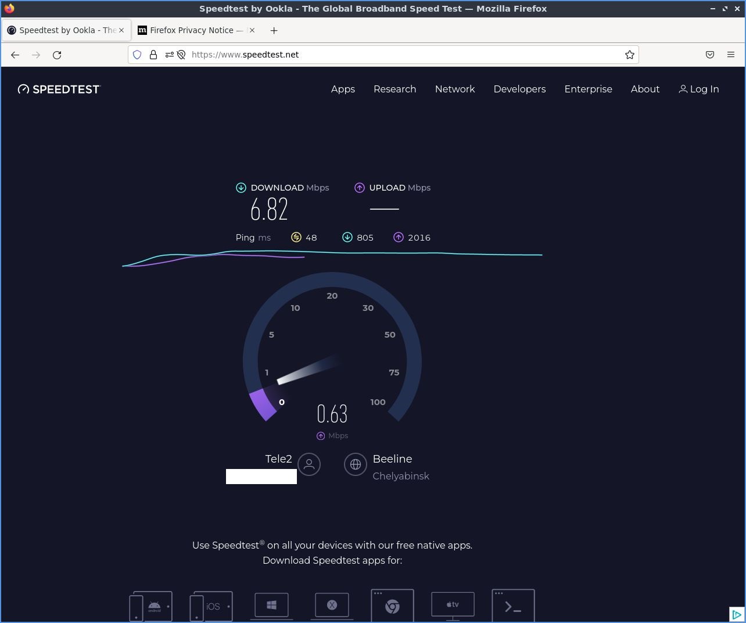Click the download ping icon next to 805

(x=347, y=237)
